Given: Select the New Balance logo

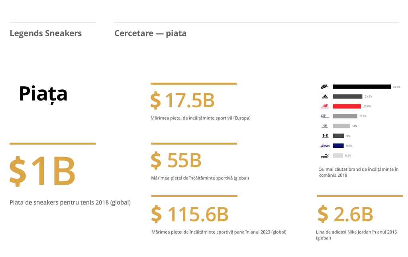Looking at the screenshot, I should 324,106.
